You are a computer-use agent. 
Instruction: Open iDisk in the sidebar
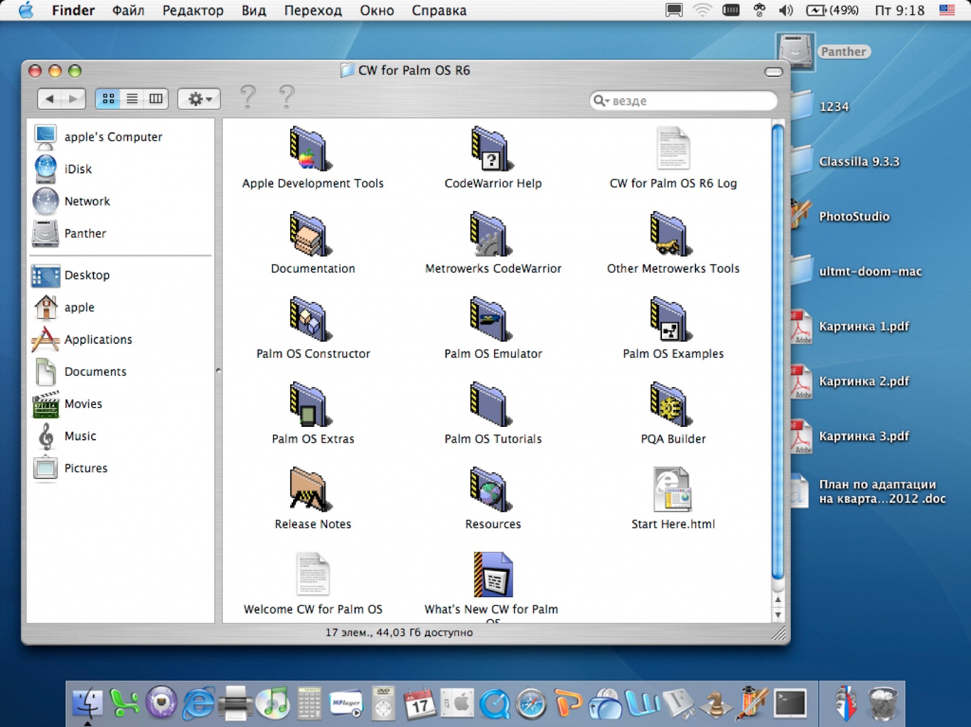[x=63, y=169]
